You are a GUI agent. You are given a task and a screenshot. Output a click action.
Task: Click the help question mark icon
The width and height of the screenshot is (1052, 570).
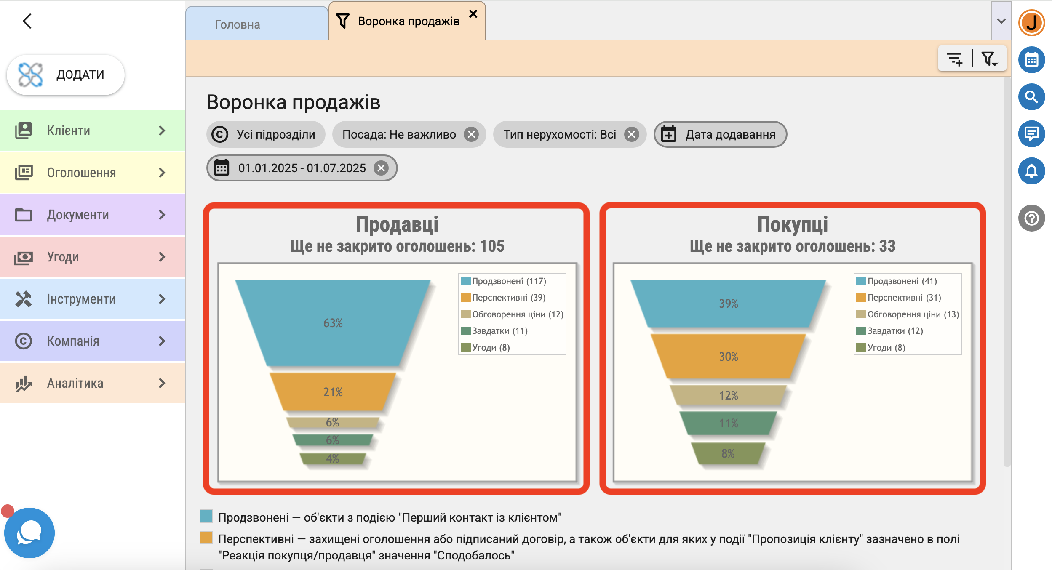click(1031, 218)
